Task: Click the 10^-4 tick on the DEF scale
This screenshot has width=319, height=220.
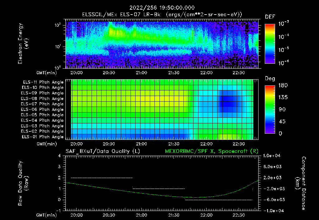Action: click(283, 37)
